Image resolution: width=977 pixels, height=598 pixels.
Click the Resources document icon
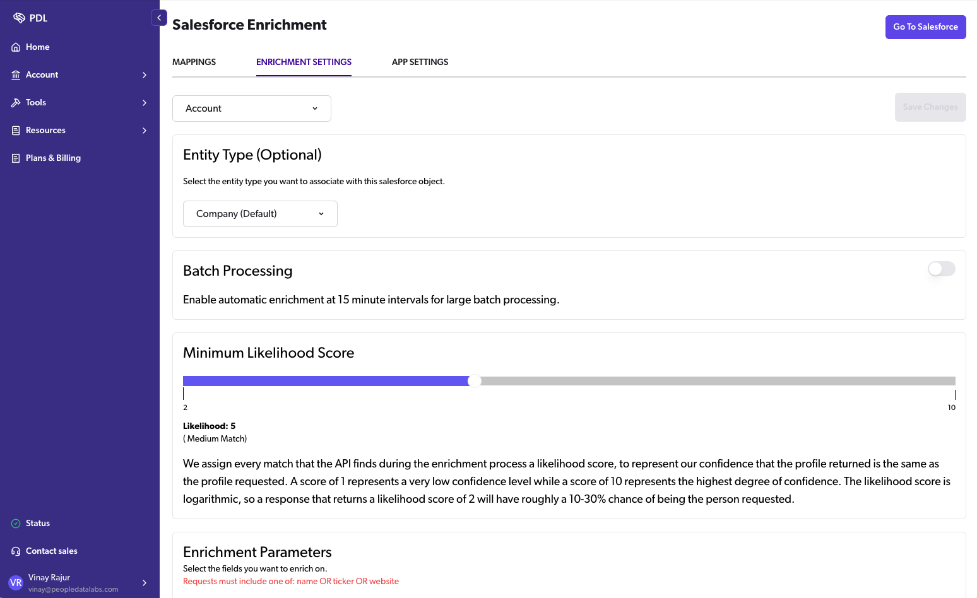click(x=16, y=131)
